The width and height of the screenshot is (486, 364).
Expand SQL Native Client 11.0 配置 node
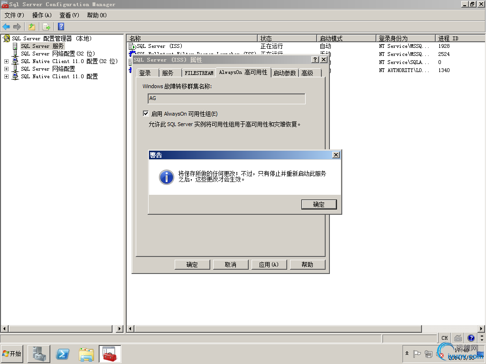(6, 76)
